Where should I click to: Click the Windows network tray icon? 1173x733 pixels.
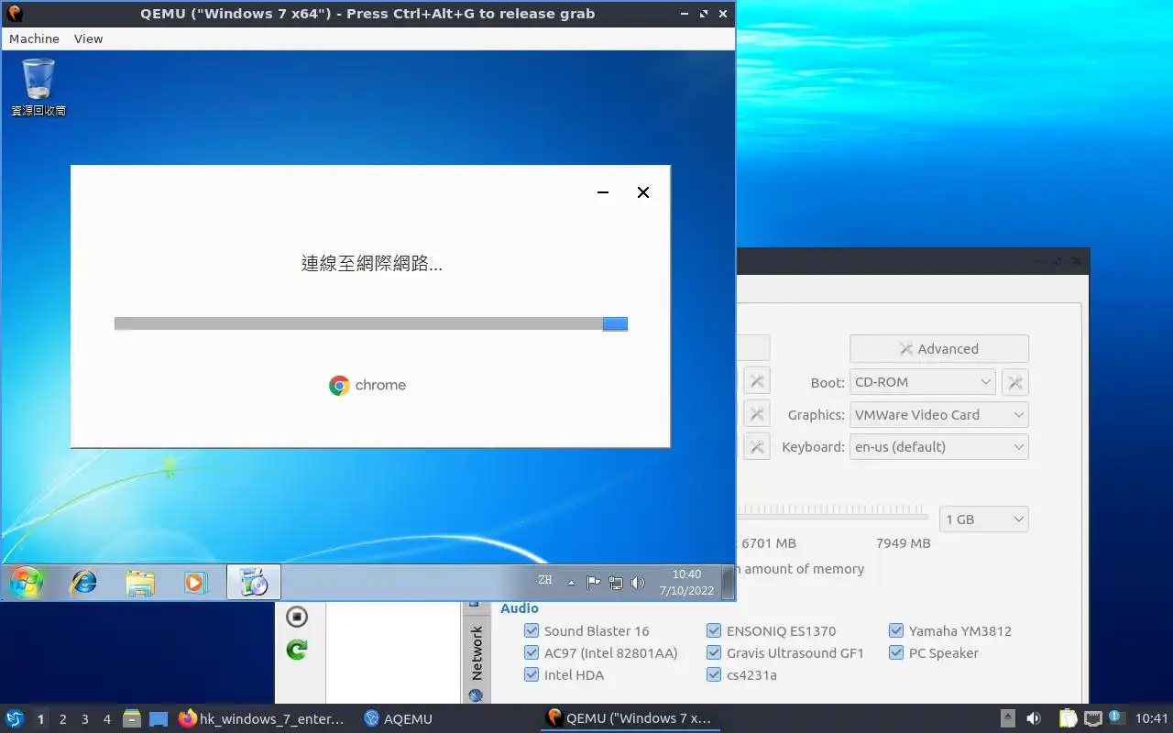616,582
